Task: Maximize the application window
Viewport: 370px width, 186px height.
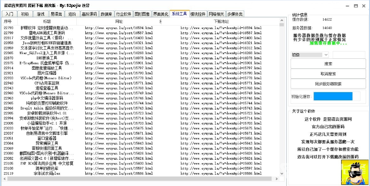Action: [x=356, y=6]
